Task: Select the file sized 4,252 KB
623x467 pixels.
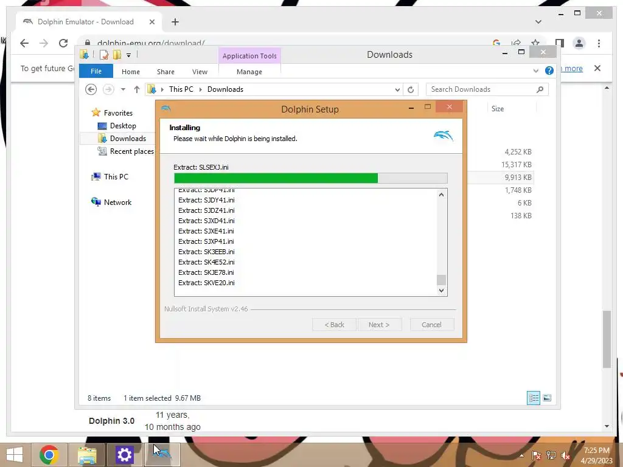Action: (518, 152)
